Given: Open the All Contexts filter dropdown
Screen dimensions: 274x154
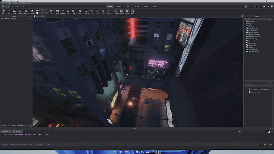Looking at the screenshot, I should pyautogui.click(x=17, y=132).
